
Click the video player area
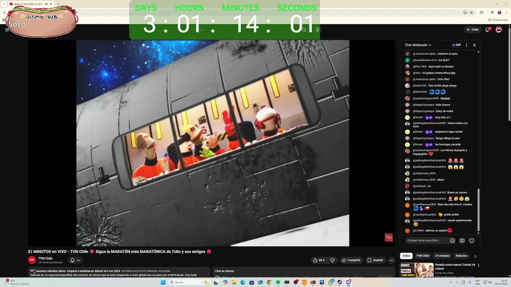(x=212, y=143)
